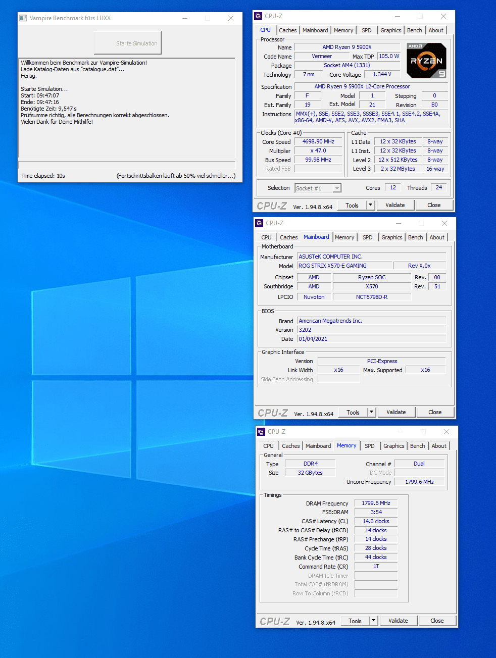496x658 pixels.
Task: Click the AMD Ryzen 9 logo image
Action: coord(426,60)
